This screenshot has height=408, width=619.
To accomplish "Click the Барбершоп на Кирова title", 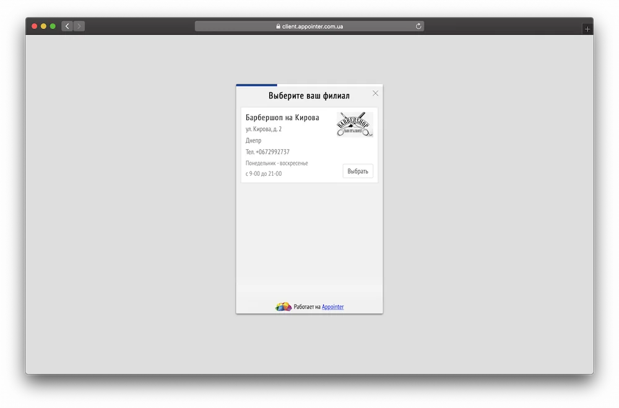I will click(282, 117).
